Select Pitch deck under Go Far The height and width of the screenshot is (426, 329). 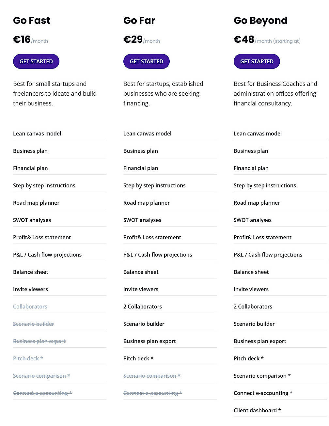pyautogui.click(x=138, y=358)
